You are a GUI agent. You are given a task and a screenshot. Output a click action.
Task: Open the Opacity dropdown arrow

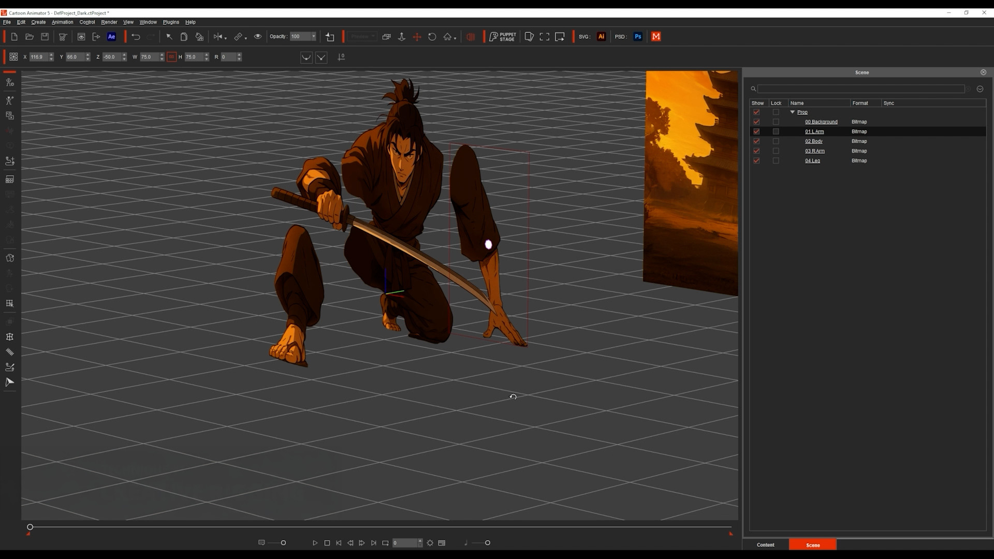click(x=313, y=36)
